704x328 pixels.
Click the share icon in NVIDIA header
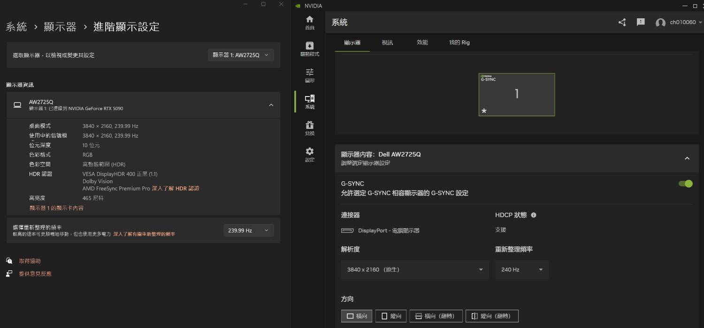[622, 22]
